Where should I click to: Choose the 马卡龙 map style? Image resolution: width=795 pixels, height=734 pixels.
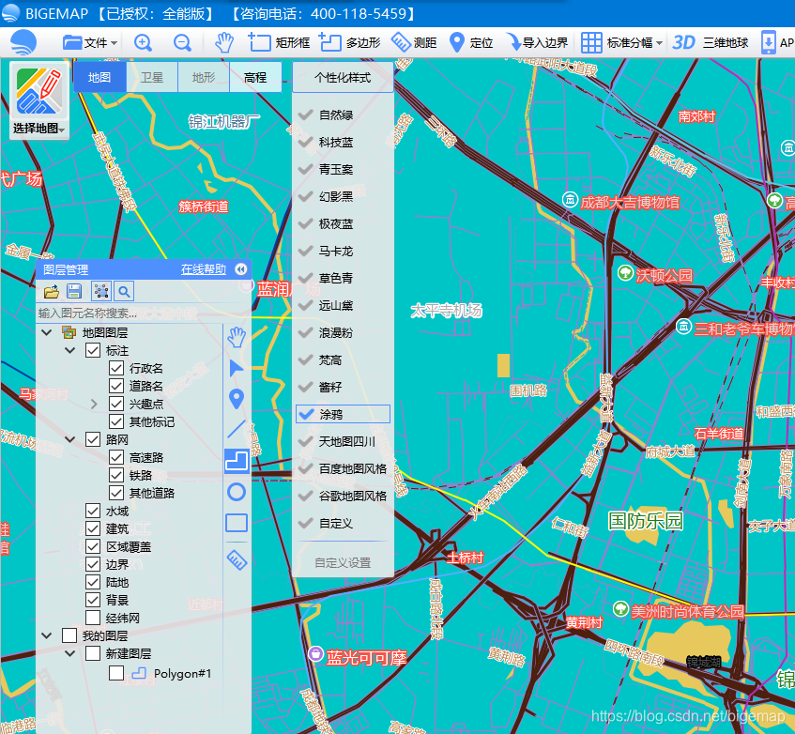click(336, 252)
